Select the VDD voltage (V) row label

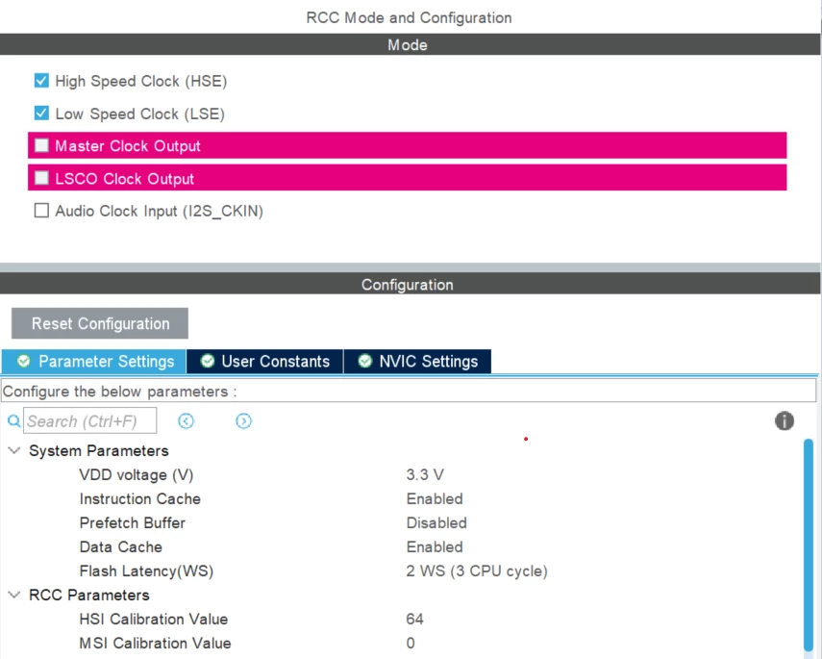[137, 475]
